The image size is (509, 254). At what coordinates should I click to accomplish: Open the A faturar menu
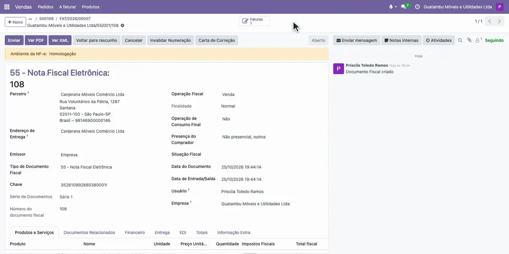[68, 7]
